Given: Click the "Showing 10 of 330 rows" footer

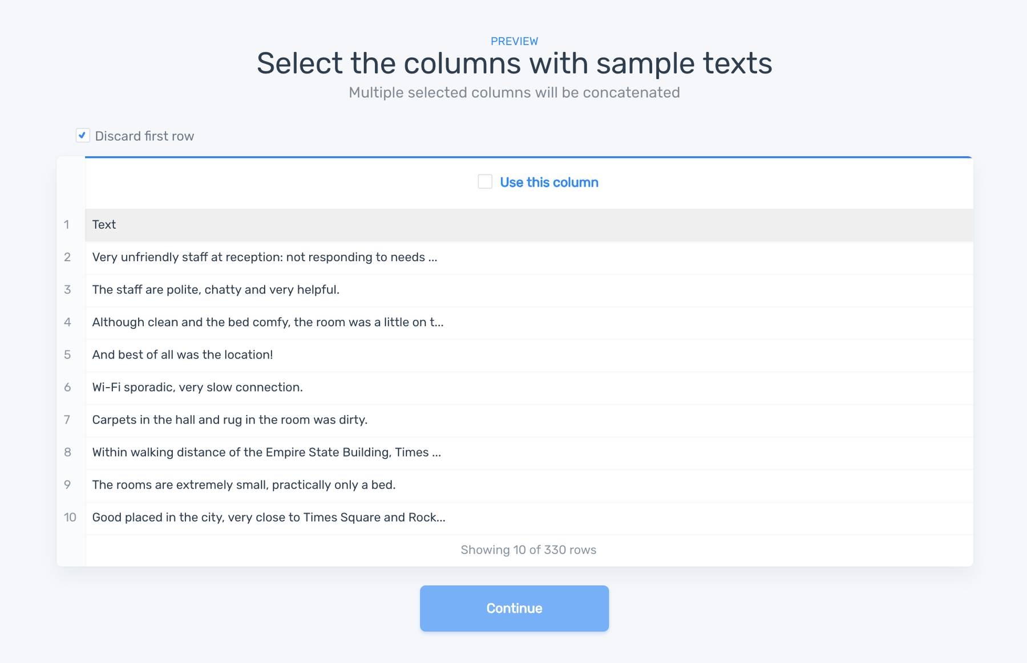Looking at the screenshot, I should (528, 550).
